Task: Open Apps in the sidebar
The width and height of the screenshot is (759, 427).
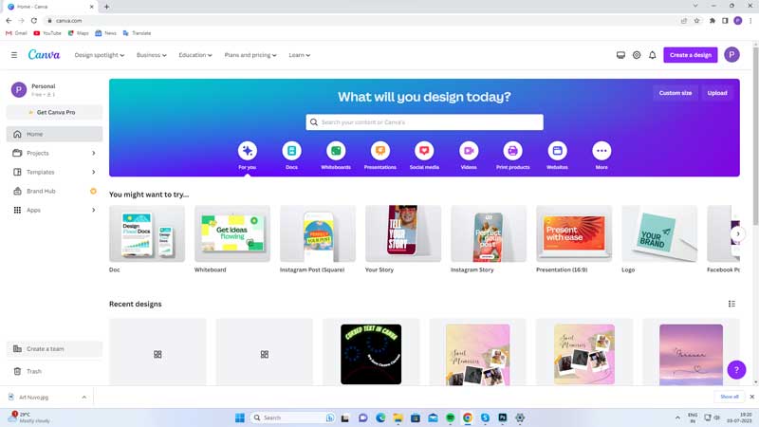Action: 54,210
